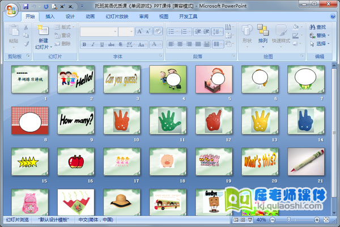
Task: Toggle slide sorter view button
Action: point(242,220)
